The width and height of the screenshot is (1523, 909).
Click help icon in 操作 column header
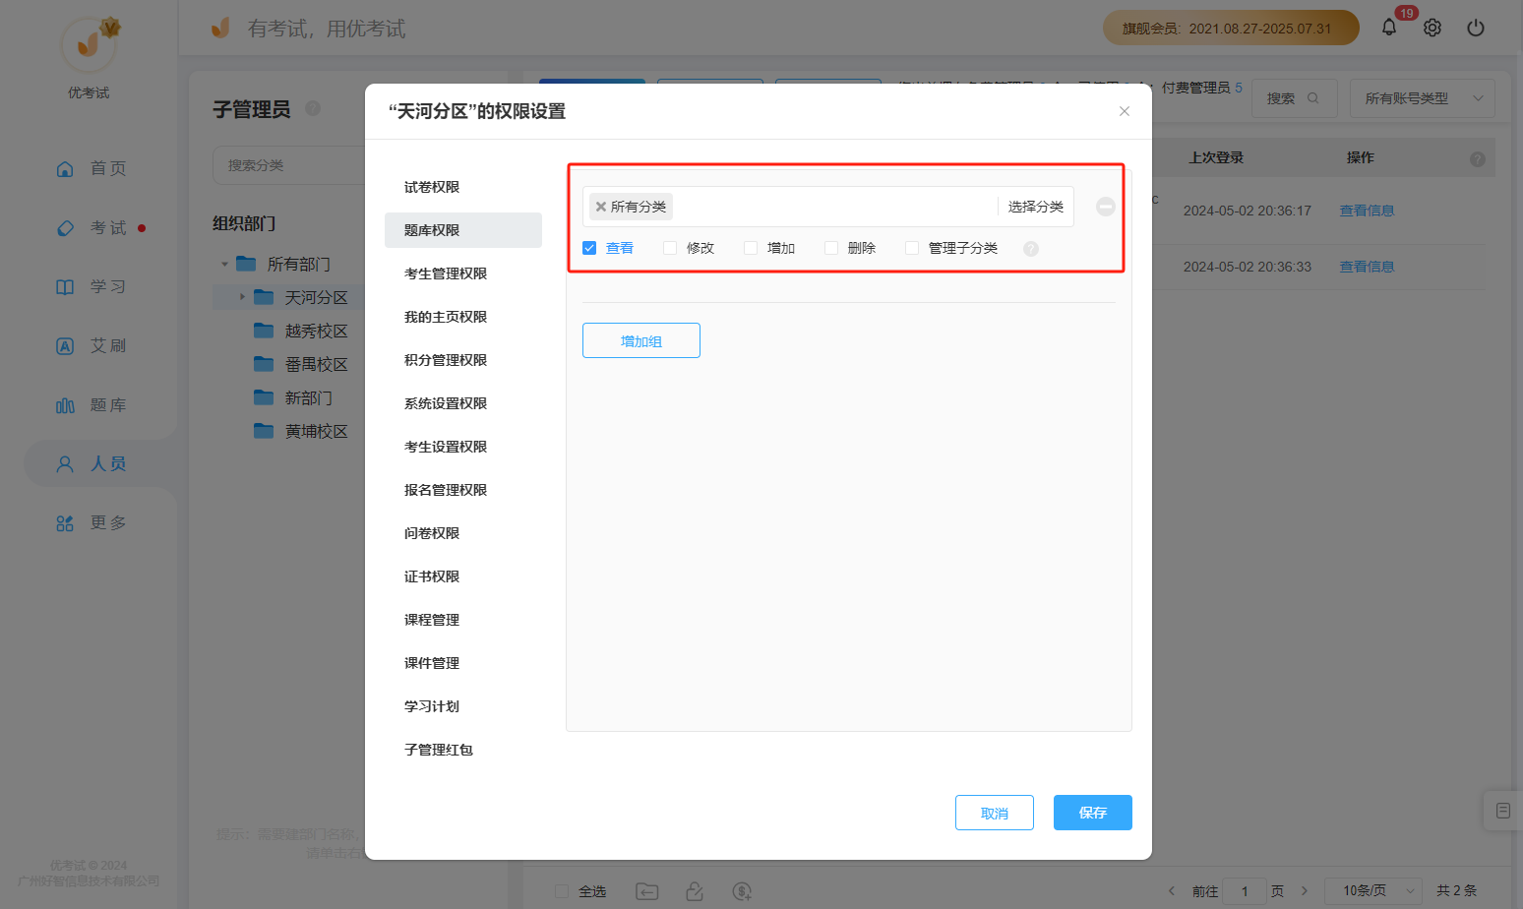(x=1478, y=158)
